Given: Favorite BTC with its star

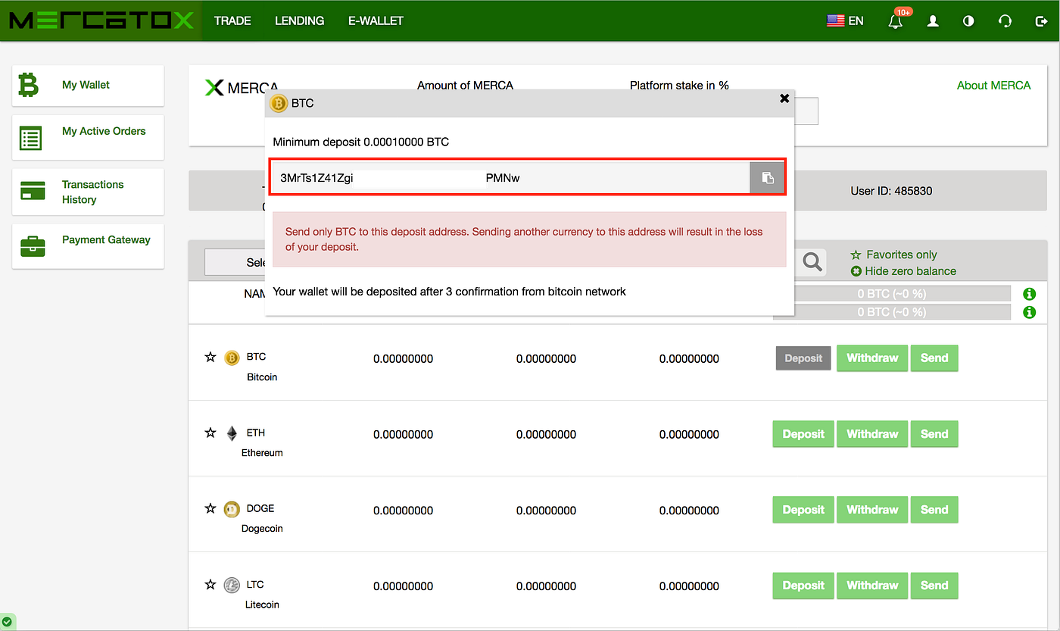Looking at the screenshot, I should point(210,357).
